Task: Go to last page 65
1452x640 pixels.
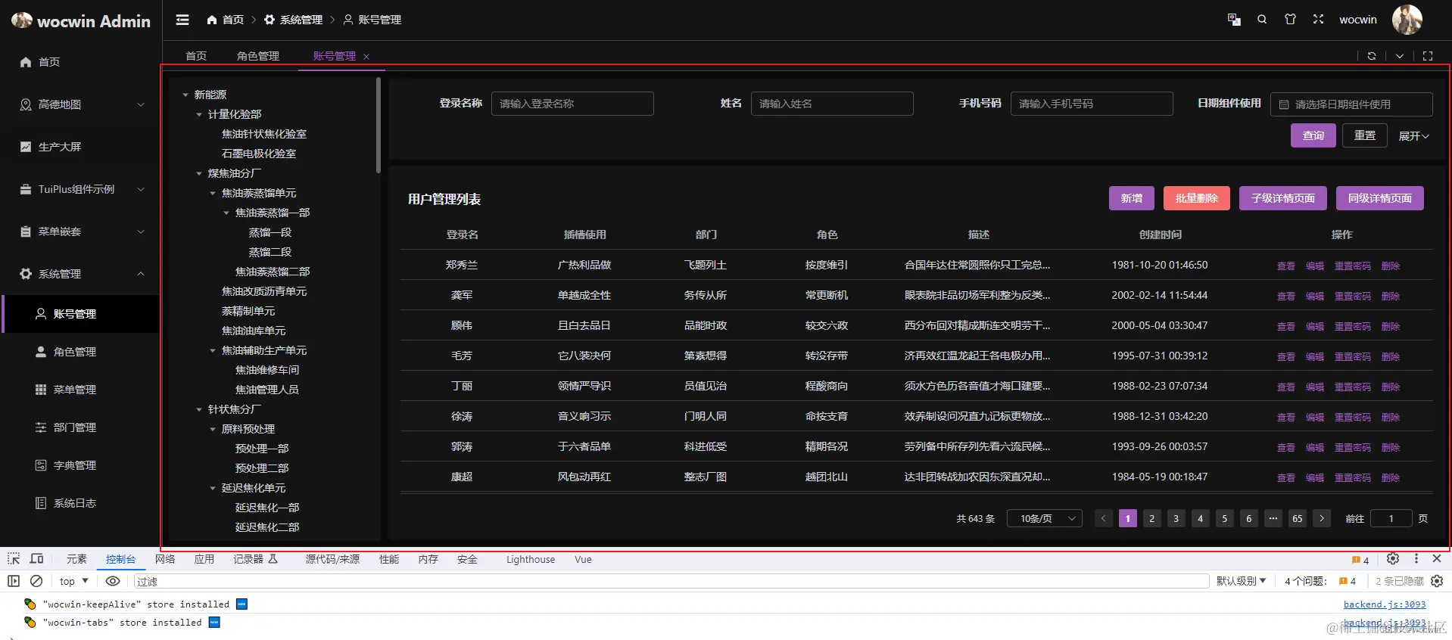Action: 1298,518
